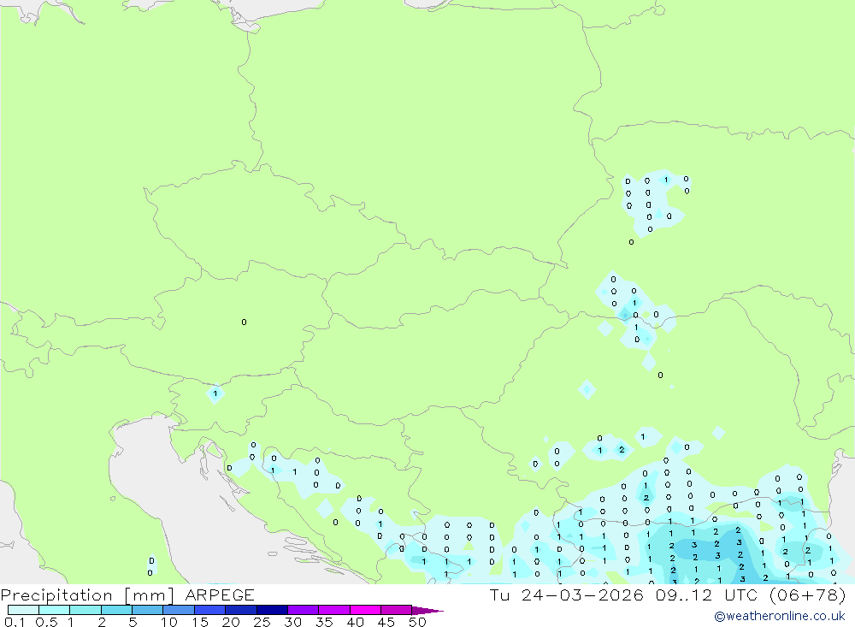This screenshot has height=627, width=855.
Task: Select the legend swatch between 35 and 40
Action: [334, 610]
